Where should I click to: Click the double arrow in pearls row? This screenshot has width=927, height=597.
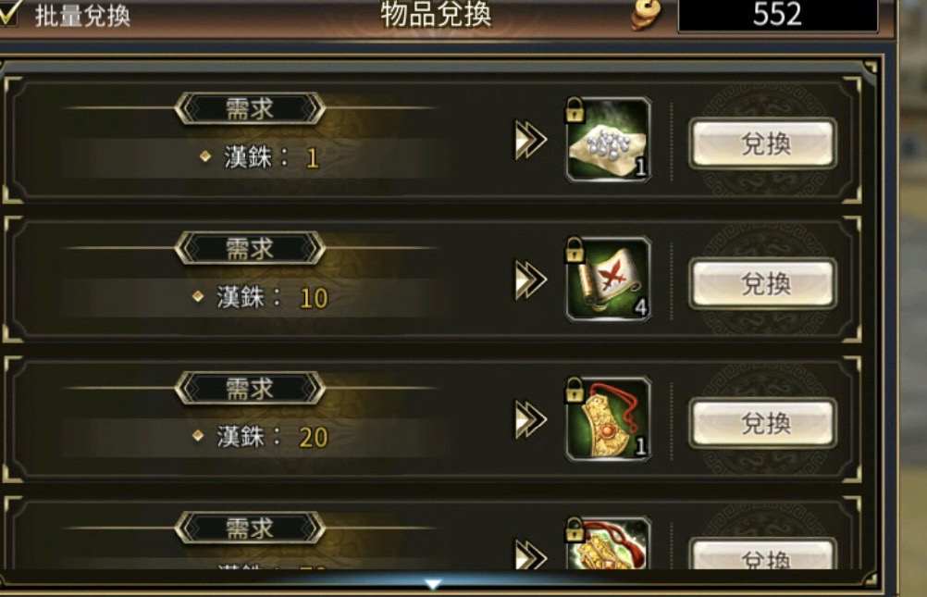[530, 141]
